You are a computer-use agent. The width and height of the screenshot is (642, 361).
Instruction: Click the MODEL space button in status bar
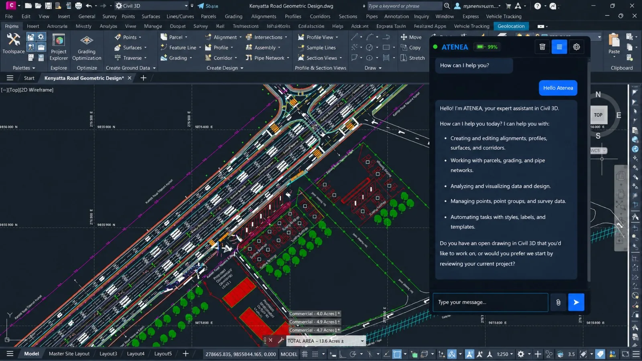coord(289,354)
